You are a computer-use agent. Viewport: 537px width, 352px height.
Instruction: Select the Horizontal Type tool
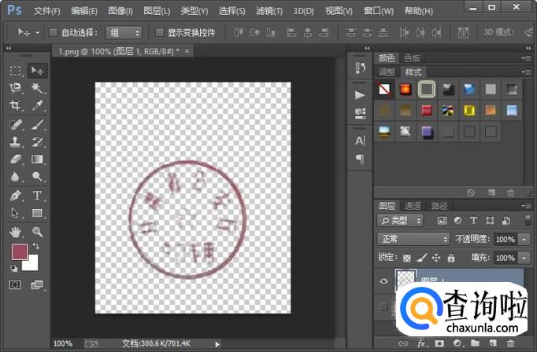point(37,195)
